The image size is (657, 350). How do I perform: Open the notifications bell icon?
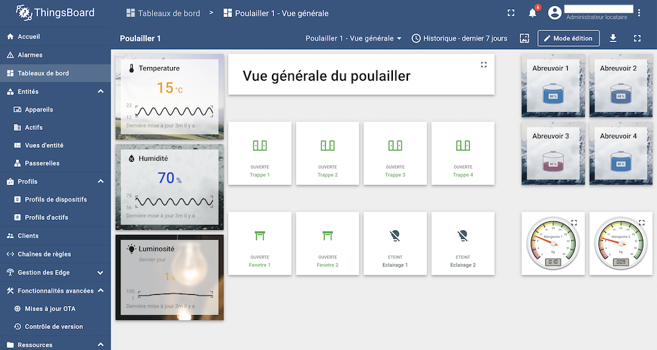pos(533,12)
